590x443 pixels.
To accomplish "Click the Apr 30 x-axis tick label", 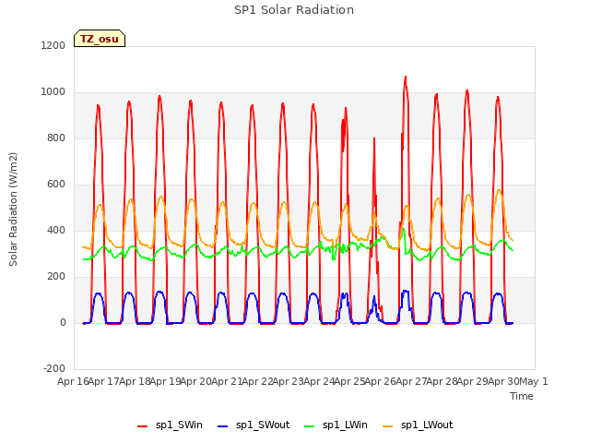I will (503, 381).
